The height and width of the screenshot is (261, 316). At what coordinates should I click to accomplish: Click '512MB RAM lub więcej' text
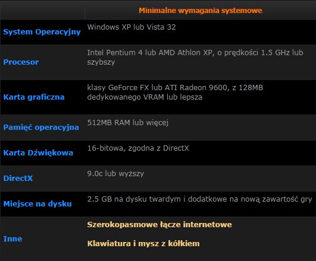pyautogui.click(x=128, y=123)
